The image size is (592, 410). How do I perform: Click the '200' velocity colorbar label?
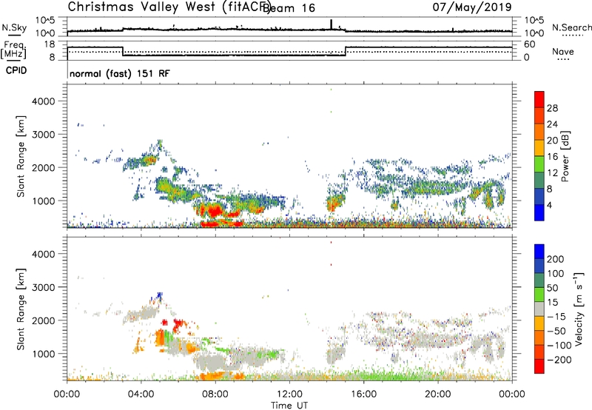point(556,259)
